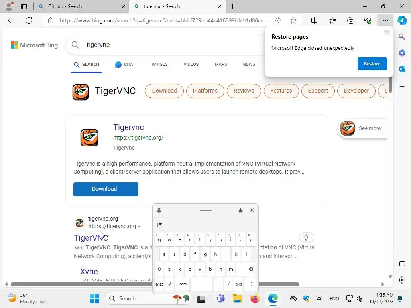This screenshot has height=308, width=411.
Task: Select the MAPS tab
Action: (221, 65)
